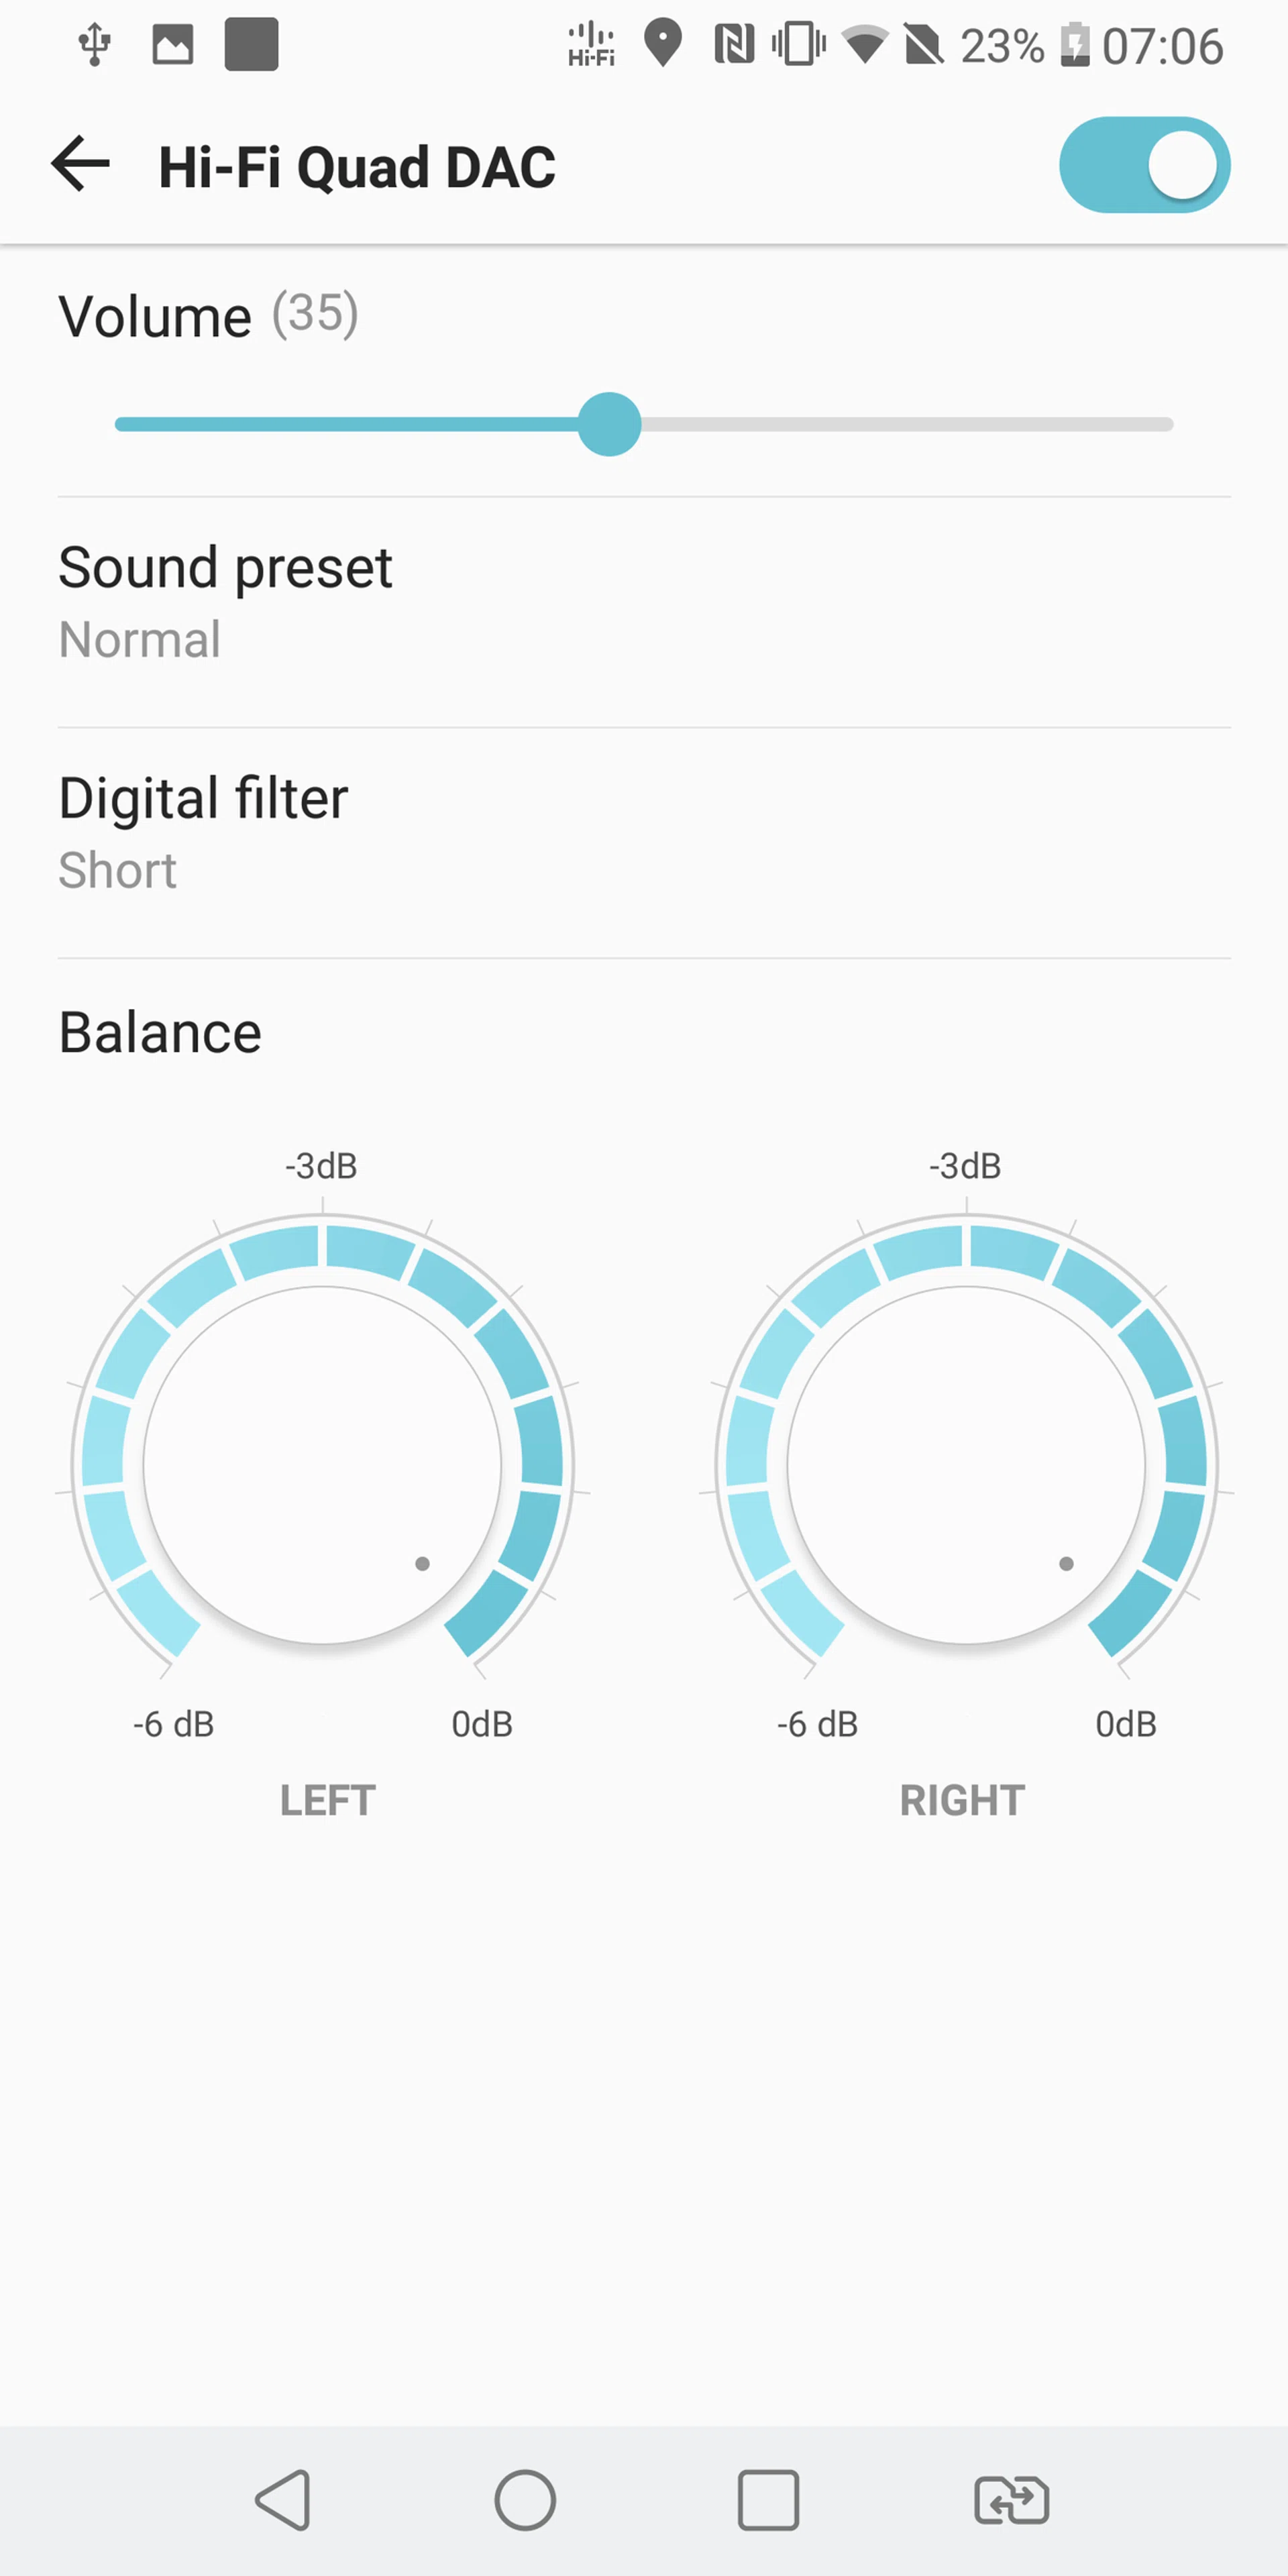This screenshot has width=1288, height=2576.
Task: Click the Volume slider handle
Action: (x=609, y=424)
